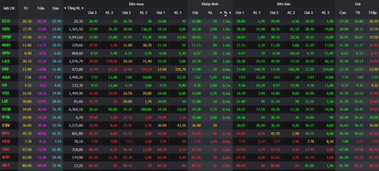Click the KL header under Khớp lệnh
The image size is (379, 171).
click(x=210, y=13)
